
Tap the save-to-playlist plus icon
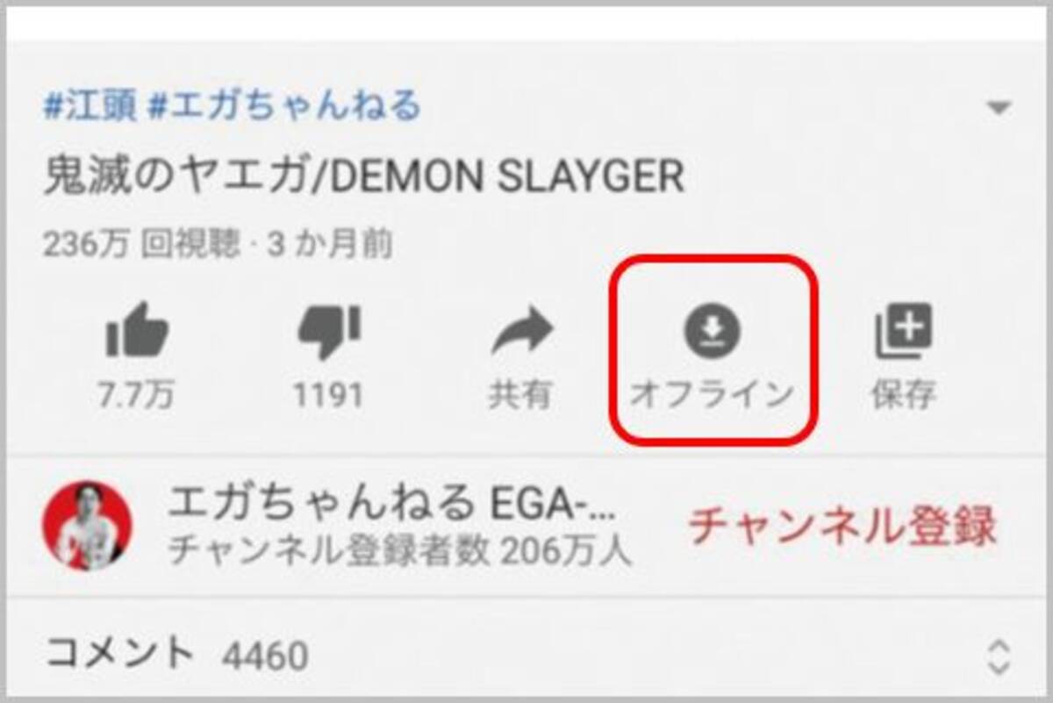point(904,332)
